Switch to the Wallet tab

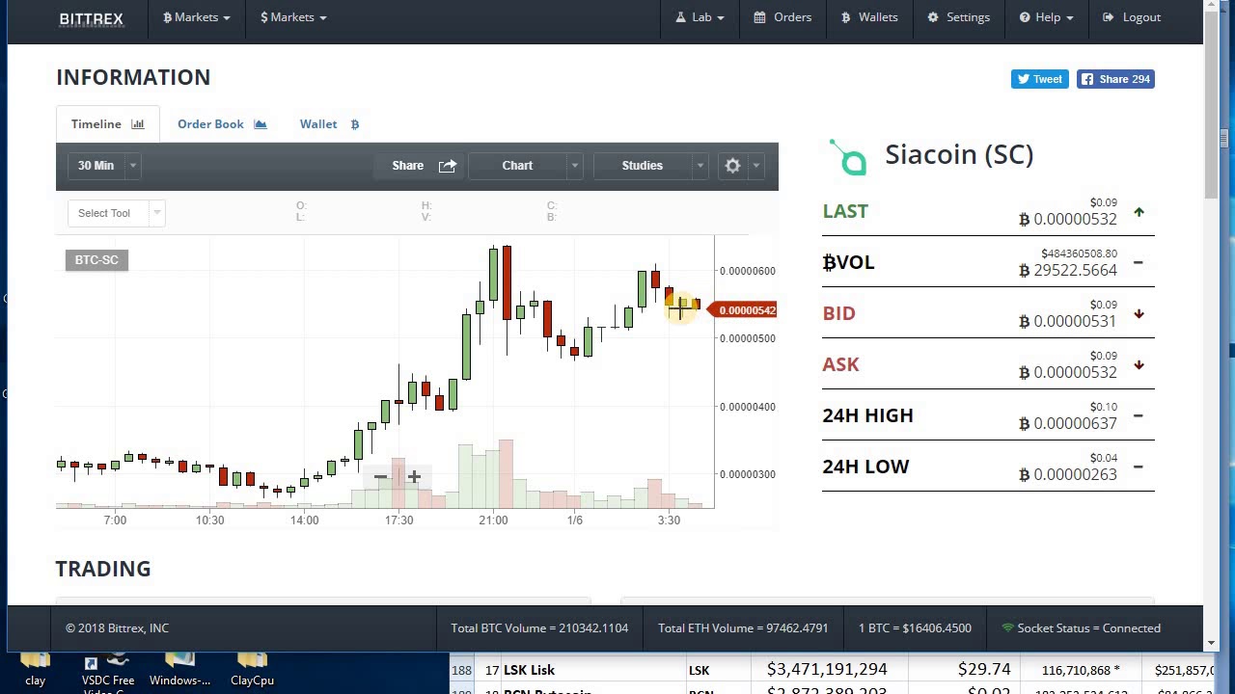tap(329, 123)
